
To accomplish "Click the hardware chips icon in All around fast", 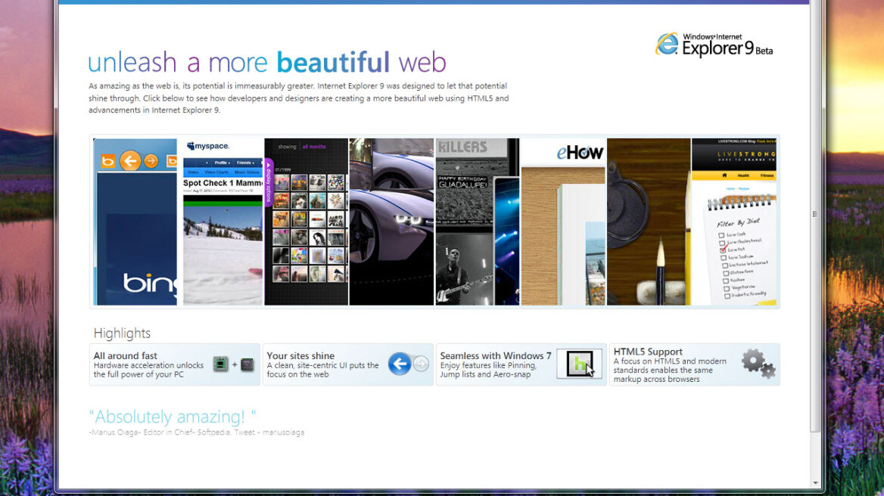I will tap(233, 364).
